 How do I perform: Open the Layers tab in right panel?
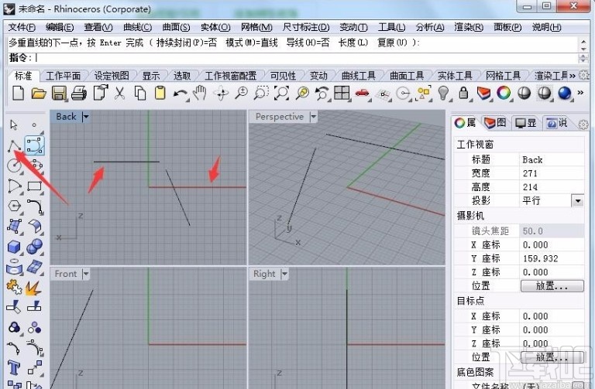coord(496,123)
